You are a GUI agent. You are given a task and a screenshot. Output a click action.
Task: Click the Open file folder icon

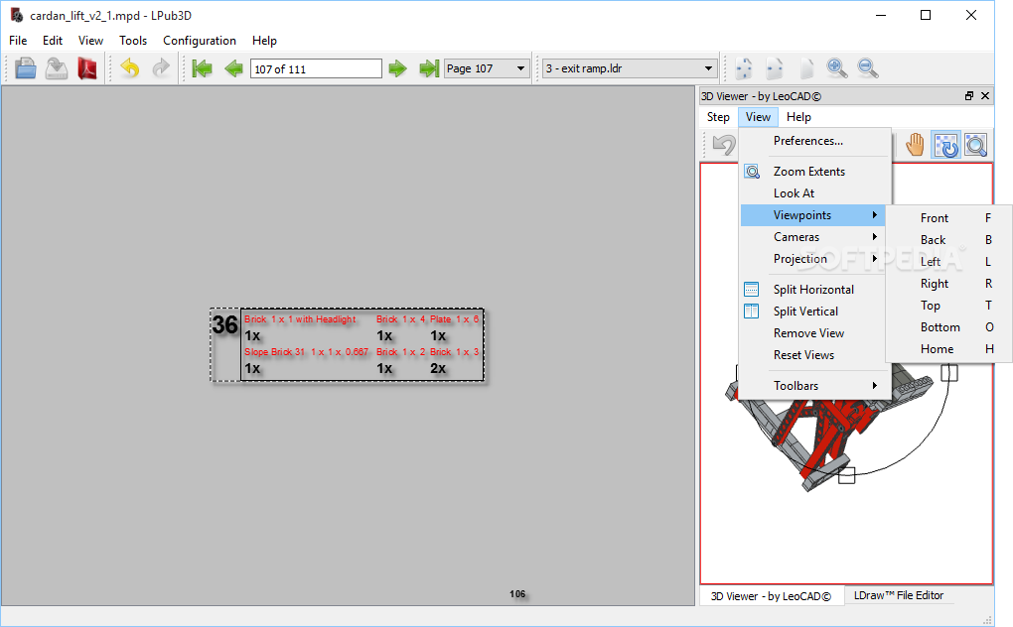(25, 68)
